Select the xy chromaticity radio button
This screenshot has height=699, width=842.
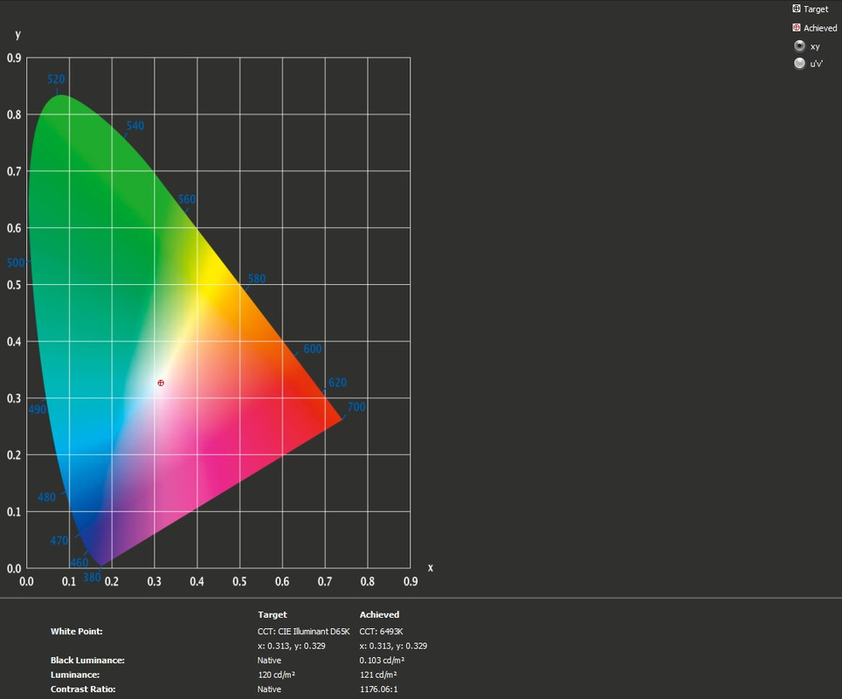tap(799, 46)
